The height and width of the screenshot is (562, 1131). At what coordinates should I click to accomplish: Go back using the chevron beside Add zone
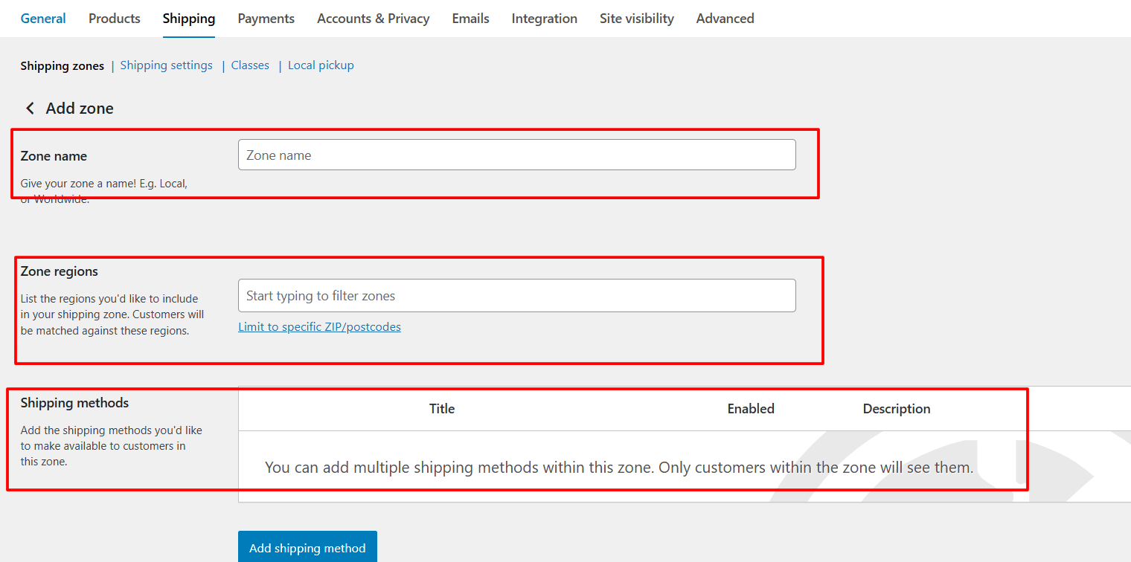pos(30,109)
